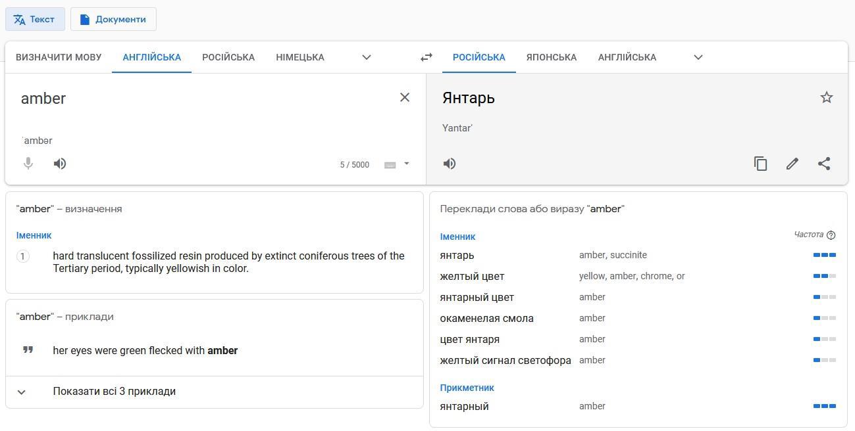Screen dimensions: 855x431
Task: Expand source language list chevron
Action: [x=367, y=57]
